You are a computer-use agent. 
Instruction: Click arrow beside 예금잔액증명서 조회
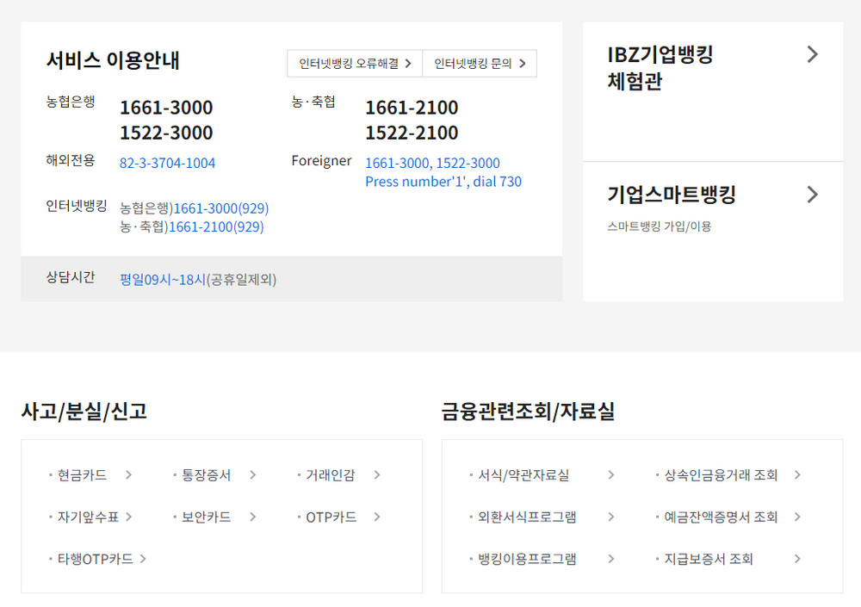(797, 517)
